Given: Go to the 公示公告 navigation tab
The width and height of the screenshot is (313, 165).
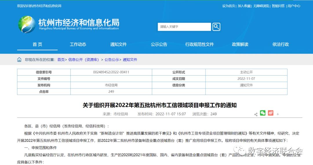Looking at the screenshot, I should click(x=159, y=44).
